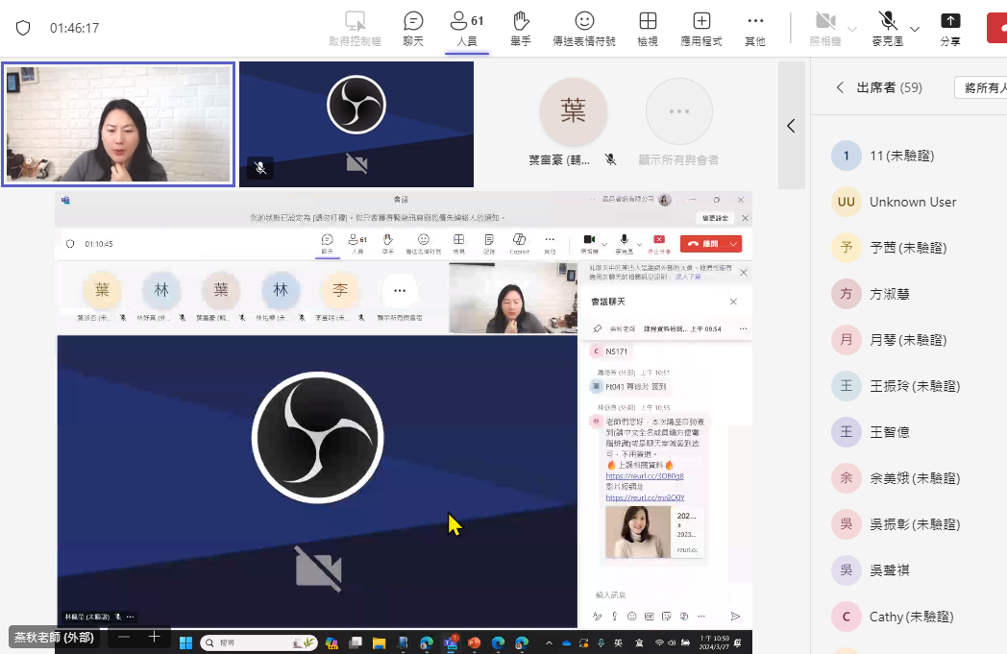Click Teams icon on shared taskbar

(x=451, y=642)
